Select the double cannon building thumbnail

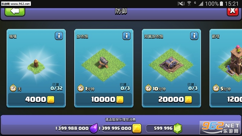point(171,65)
